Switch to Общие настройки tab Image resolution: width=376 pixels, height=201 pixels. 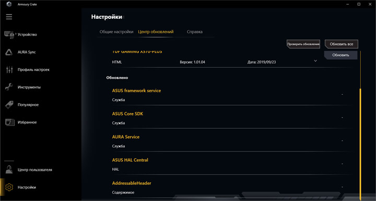pos(116,32)
